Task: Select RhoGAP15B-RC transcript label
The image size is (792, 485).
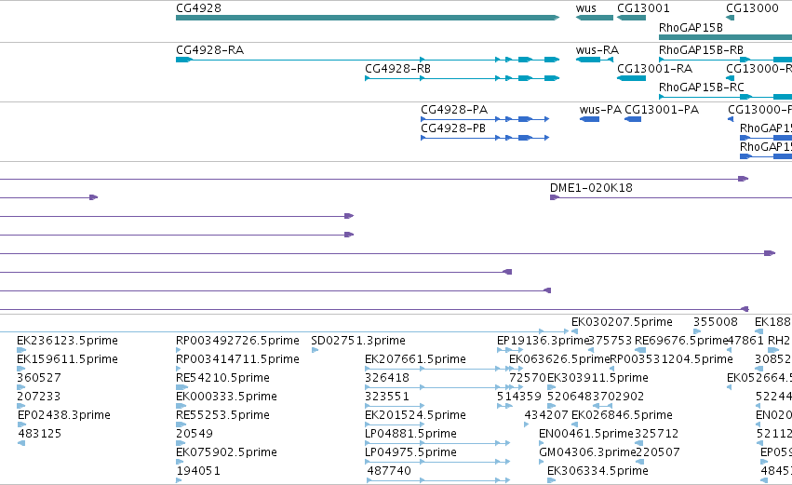Action: [x=701, y=88]
